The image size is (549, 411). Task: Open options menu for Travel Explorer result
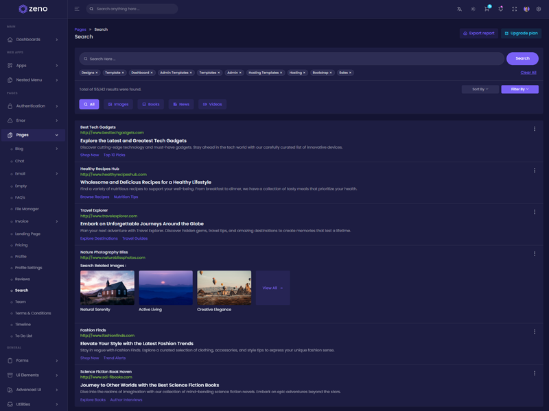click(535, 212)
